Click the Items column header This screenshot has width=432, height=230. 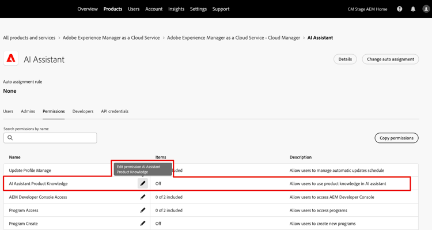161,157
